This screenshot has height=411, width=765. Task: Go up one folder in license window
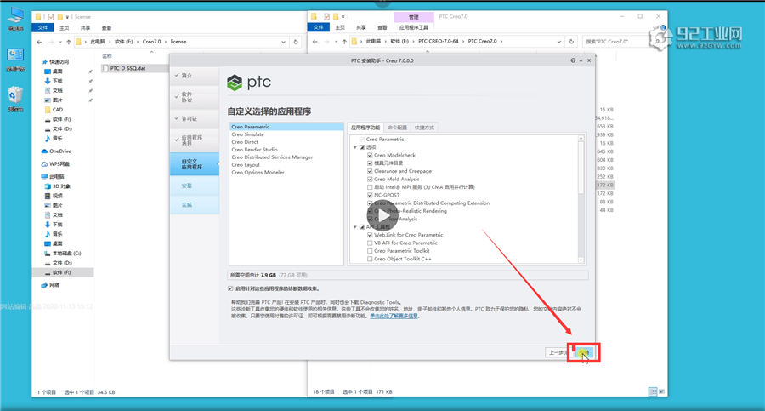coord(68,42)
